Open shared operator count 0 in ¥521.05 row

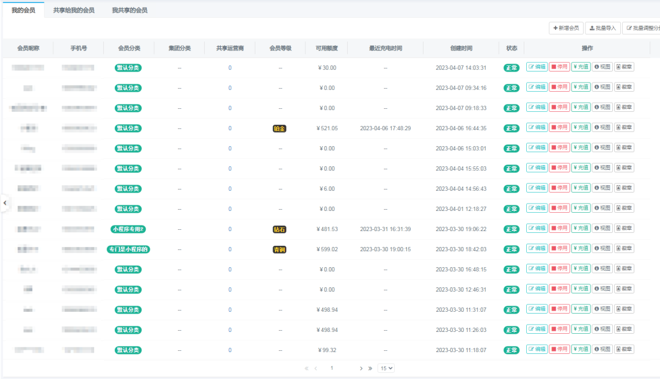(x=230, y=128)
